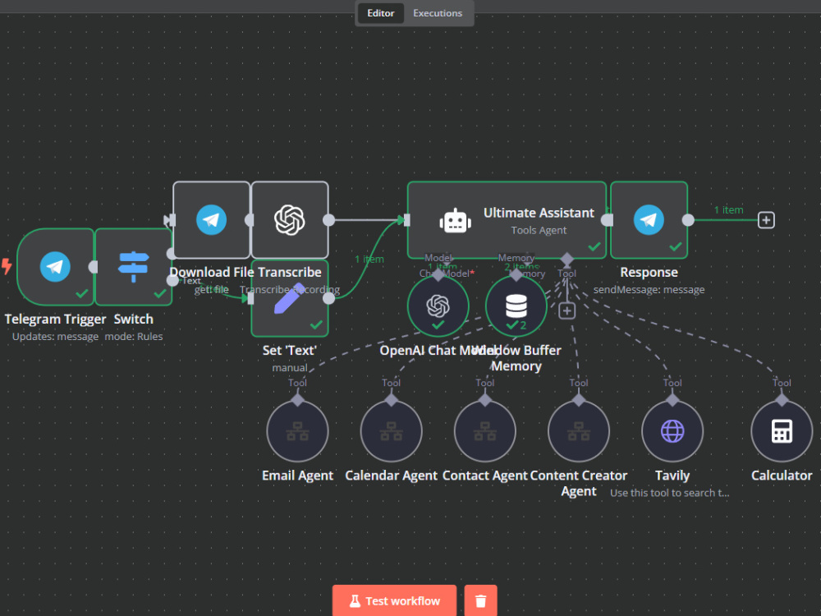
Task: Click the 'Tools Agent' subtitle
Action: [539, 230]
